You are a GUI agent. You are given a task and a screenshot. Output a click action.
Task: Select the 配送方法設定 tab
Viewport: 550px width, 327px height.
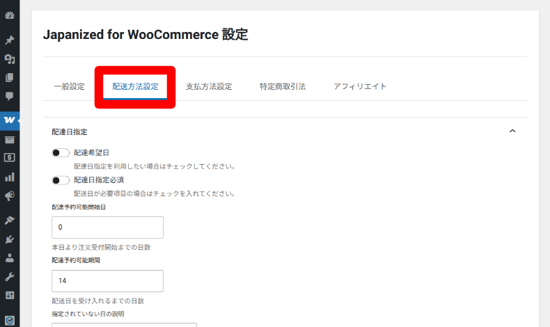(135, 86)
